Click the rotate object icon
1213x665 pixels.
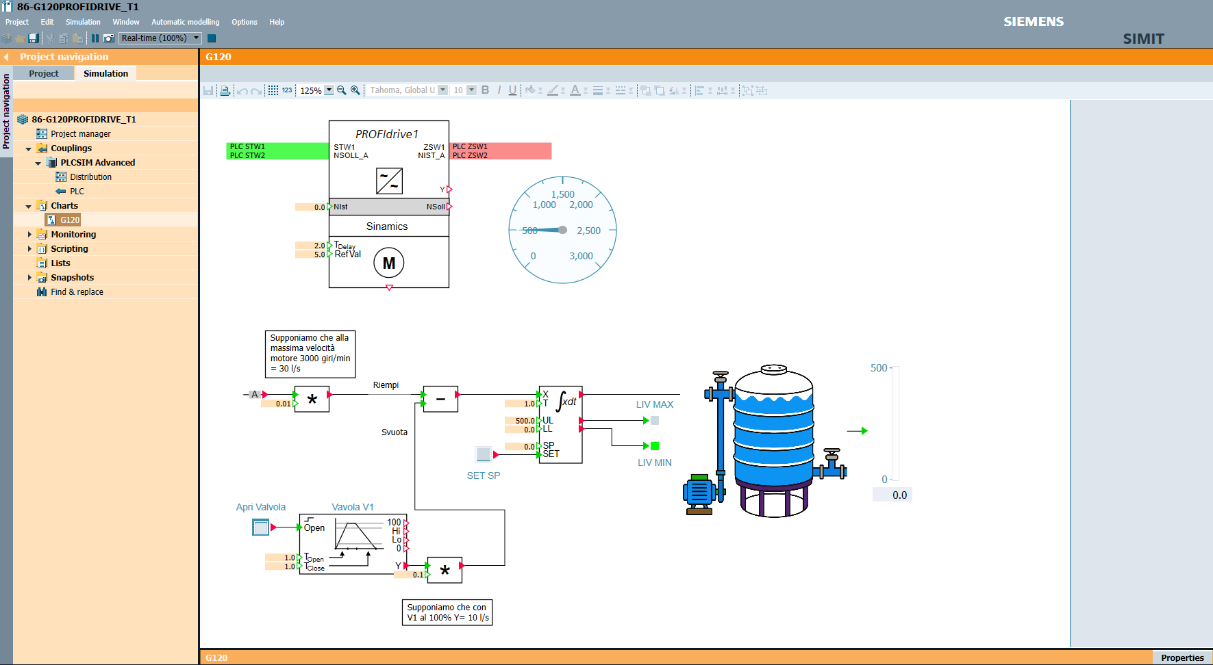pyautogui.click(x=674, y=90)
